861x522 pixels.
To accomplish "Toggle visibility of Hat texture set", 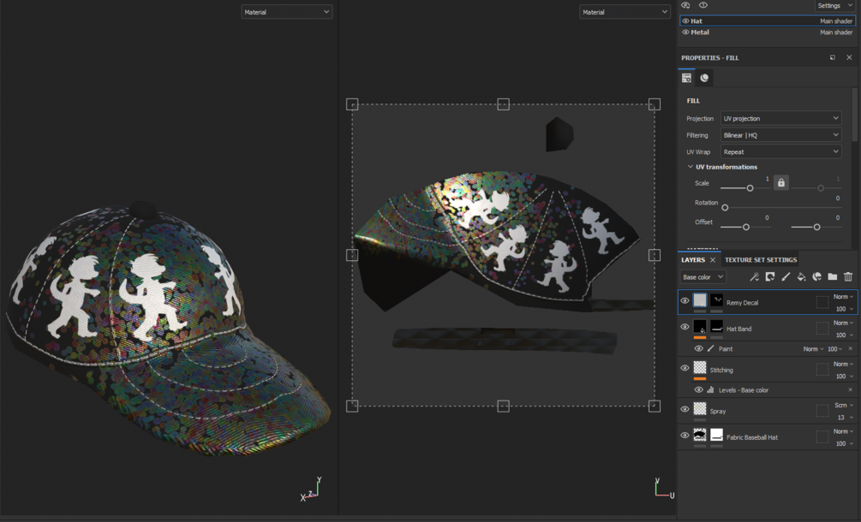I will pyautogui.click(x=685, y=21).
